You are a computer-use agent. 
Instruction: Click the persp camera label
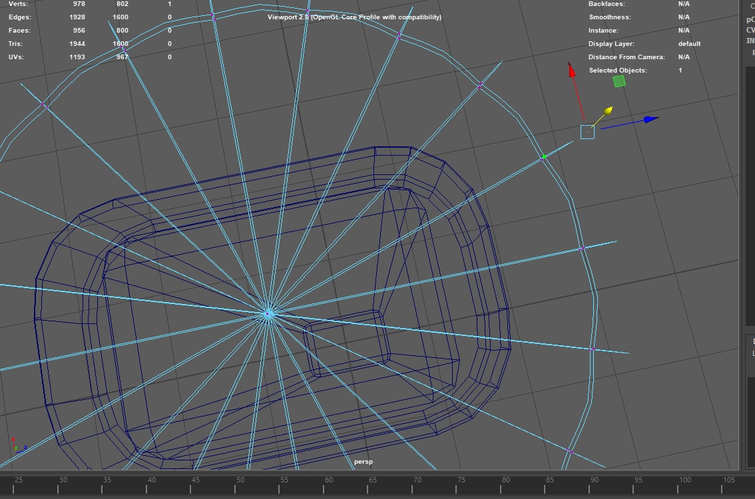364,462
